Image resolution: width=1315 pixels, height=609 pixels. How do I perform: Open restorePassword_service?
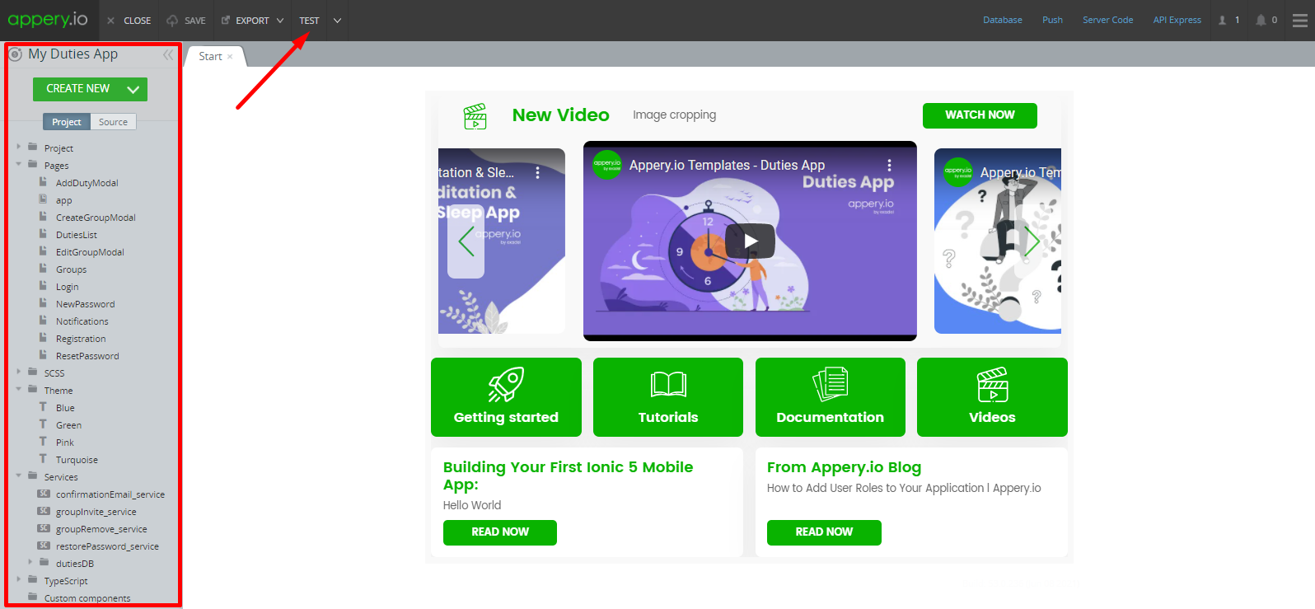(107, 546)
